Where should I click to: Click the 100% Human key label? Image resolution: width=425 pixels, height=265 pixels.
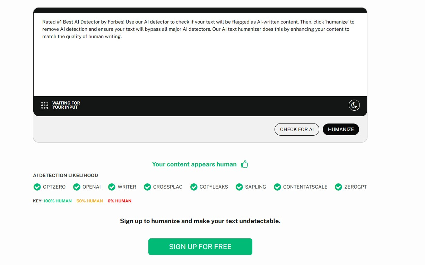click(58, 201)
